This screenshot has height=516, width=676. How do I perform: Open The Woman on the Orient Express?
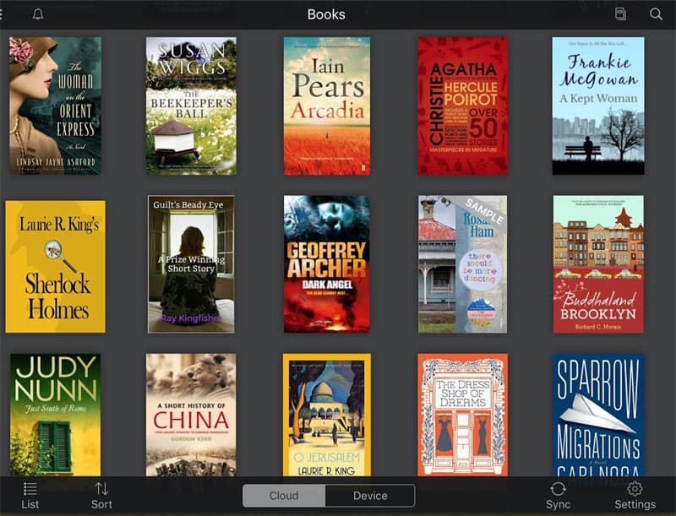[55, 106]
